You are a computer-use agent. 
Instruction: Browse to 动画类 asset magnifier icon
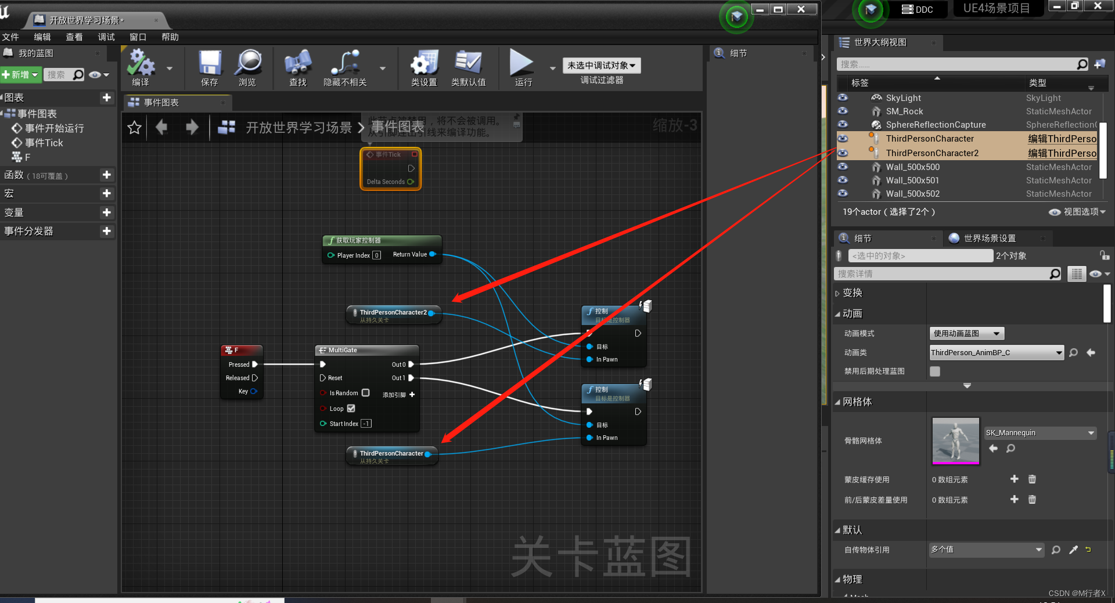click(1073, 352)
